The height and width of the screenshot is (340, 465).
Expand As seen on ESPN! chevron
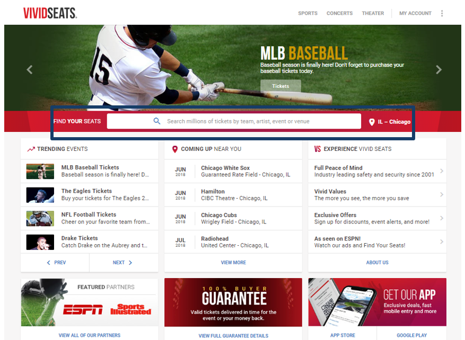(442, 241)
